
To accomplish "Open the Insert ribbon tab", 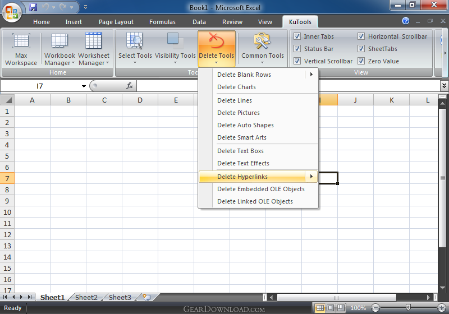I will (x=74, y=22).
